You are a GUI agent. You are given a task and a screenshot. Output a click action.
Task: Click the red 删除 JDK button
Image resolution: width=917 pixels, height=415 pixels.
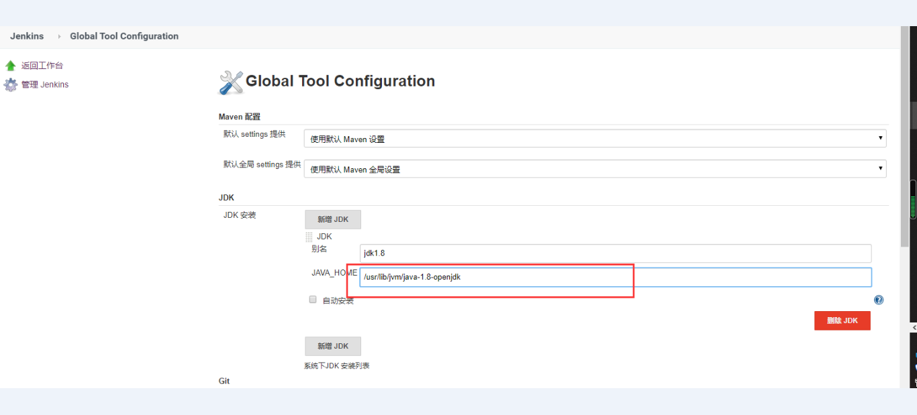pyautogui.click(x=842, y=320)
